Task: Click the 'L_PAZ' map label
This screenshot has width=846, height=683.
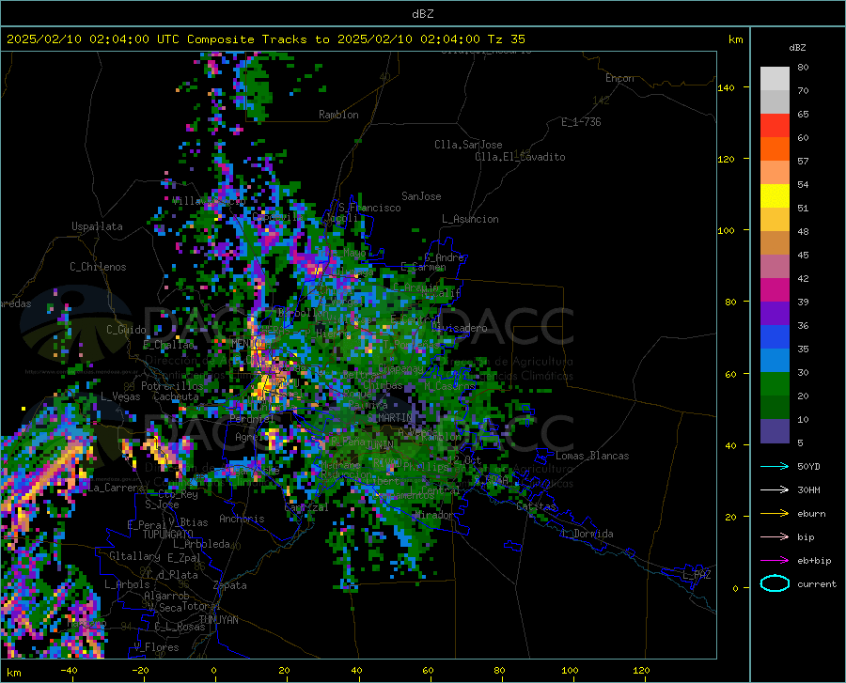Action: [697, 575]
